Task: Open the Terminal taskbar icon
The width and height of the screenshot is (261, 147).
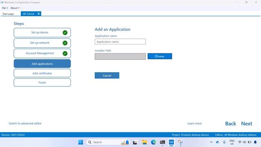Action: [x=162, y=142]
